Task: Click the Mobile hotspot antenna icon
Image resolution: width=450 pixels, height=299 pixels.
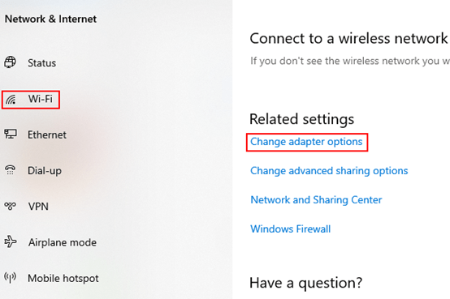Action: tap(10, 277)
